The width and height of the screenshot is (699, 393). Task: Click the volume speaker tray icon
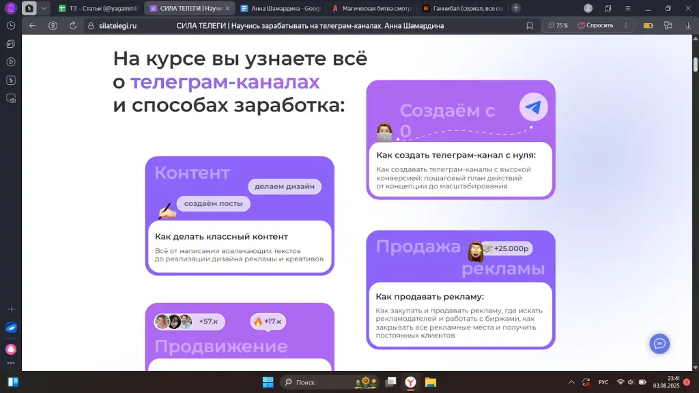click(x=631, y=382)
